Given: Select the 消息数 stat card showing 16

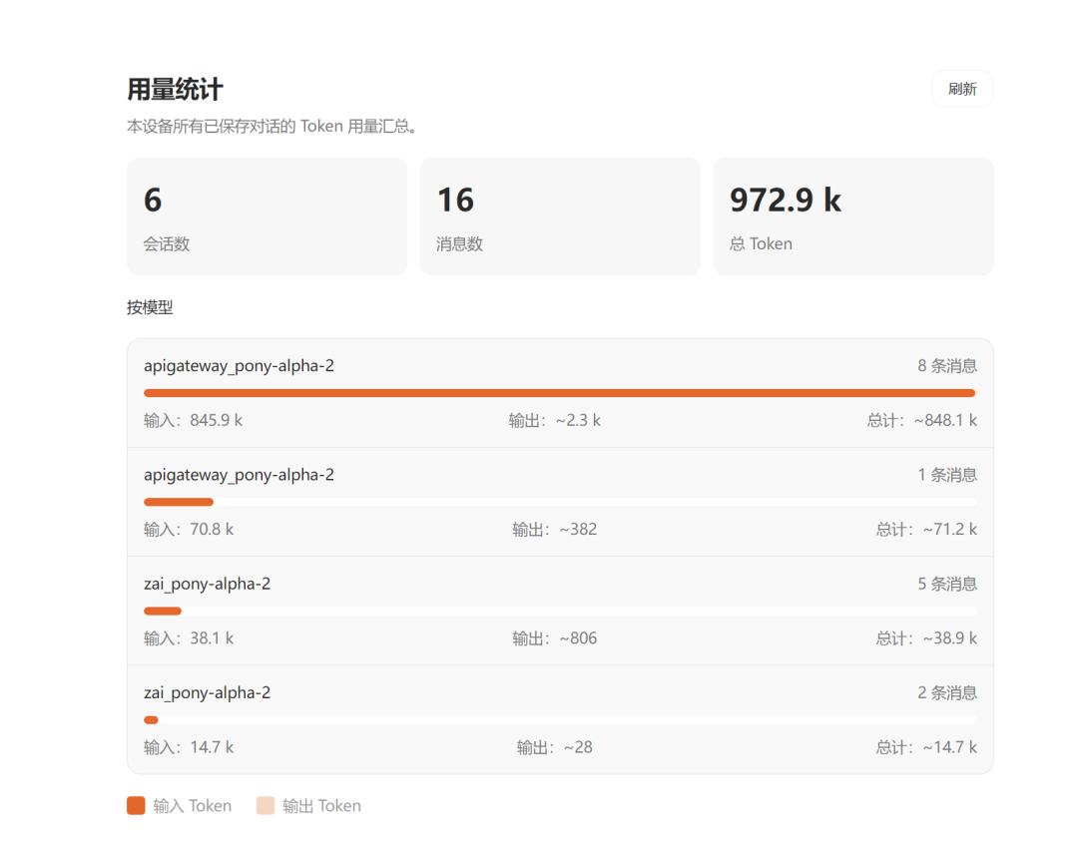Looking at the screenshot, I should pos(560,216).
